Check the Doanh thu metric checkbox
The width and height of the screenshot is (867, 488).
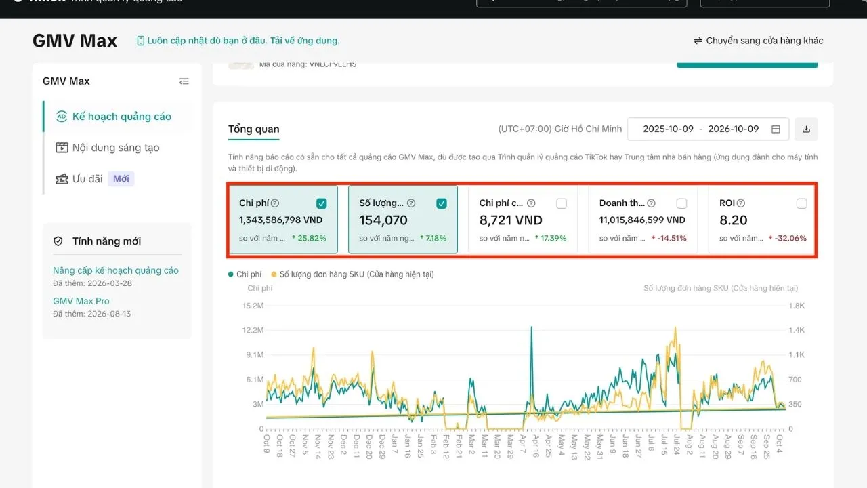click(681, 203)
